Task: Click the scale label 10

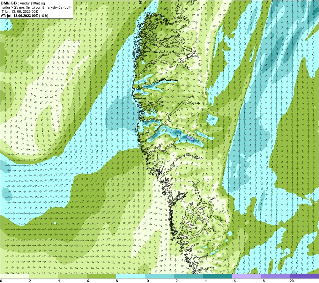Action: coord(147,281)
